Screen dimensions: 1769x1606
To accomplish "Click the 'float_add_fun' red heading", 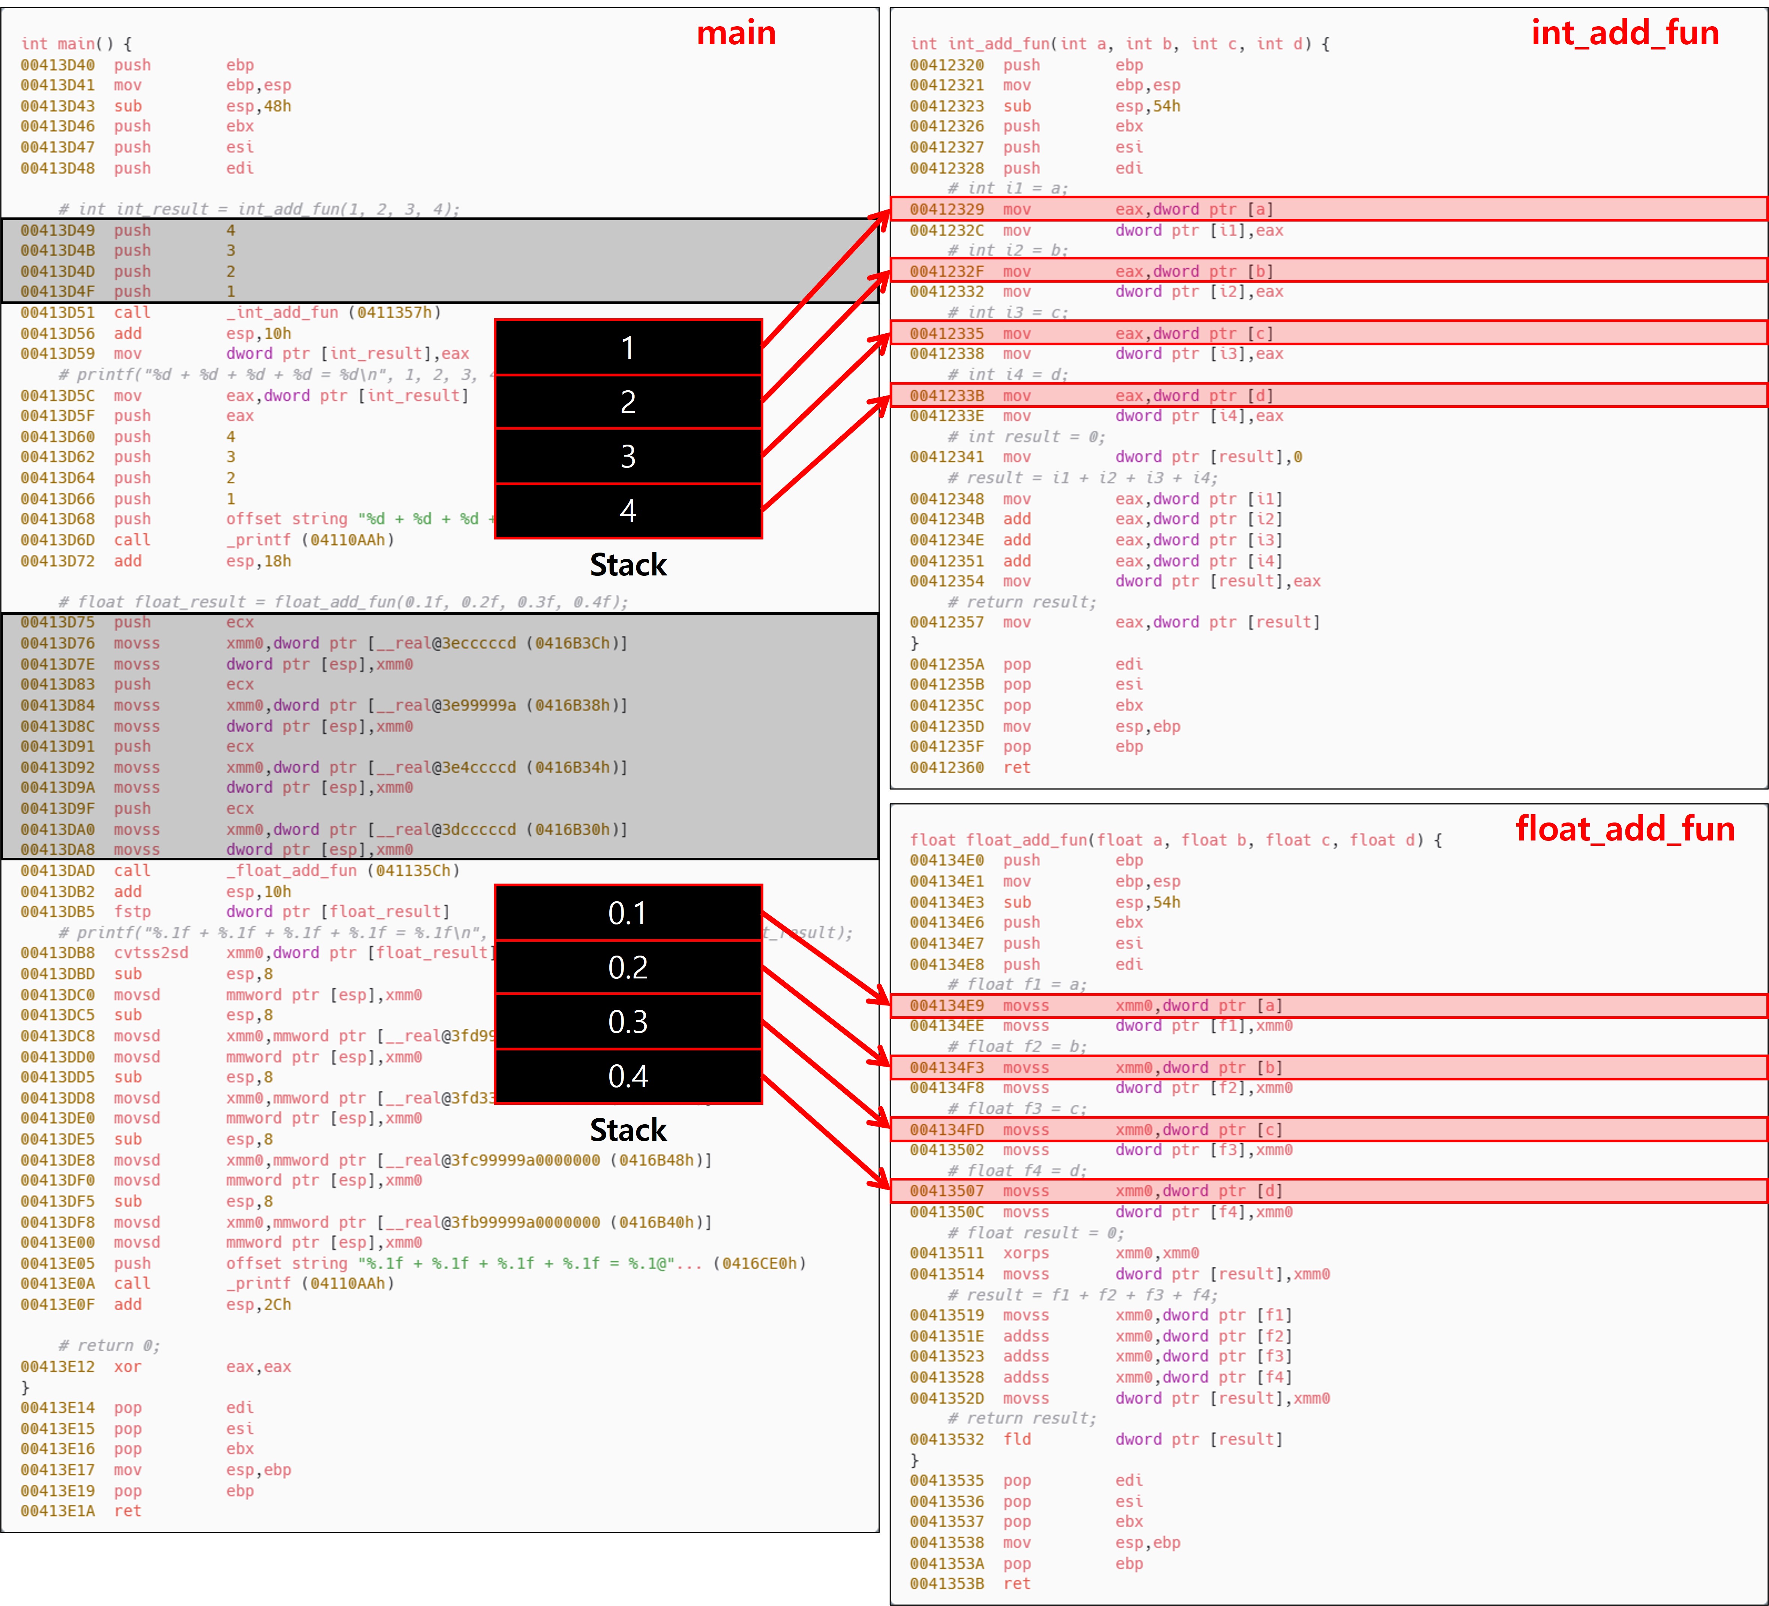I will [x=1624, y=829].
